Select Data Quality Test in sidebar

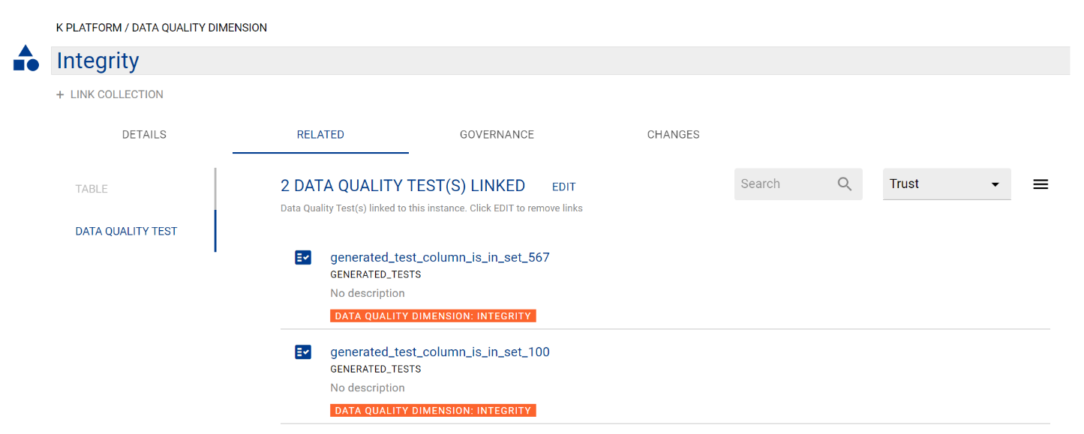[126, 232]
